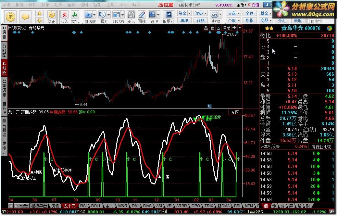This screenshot has height=216, width=338.
Task: Toggle the 叠 overlay button
Action: (206, 28)
